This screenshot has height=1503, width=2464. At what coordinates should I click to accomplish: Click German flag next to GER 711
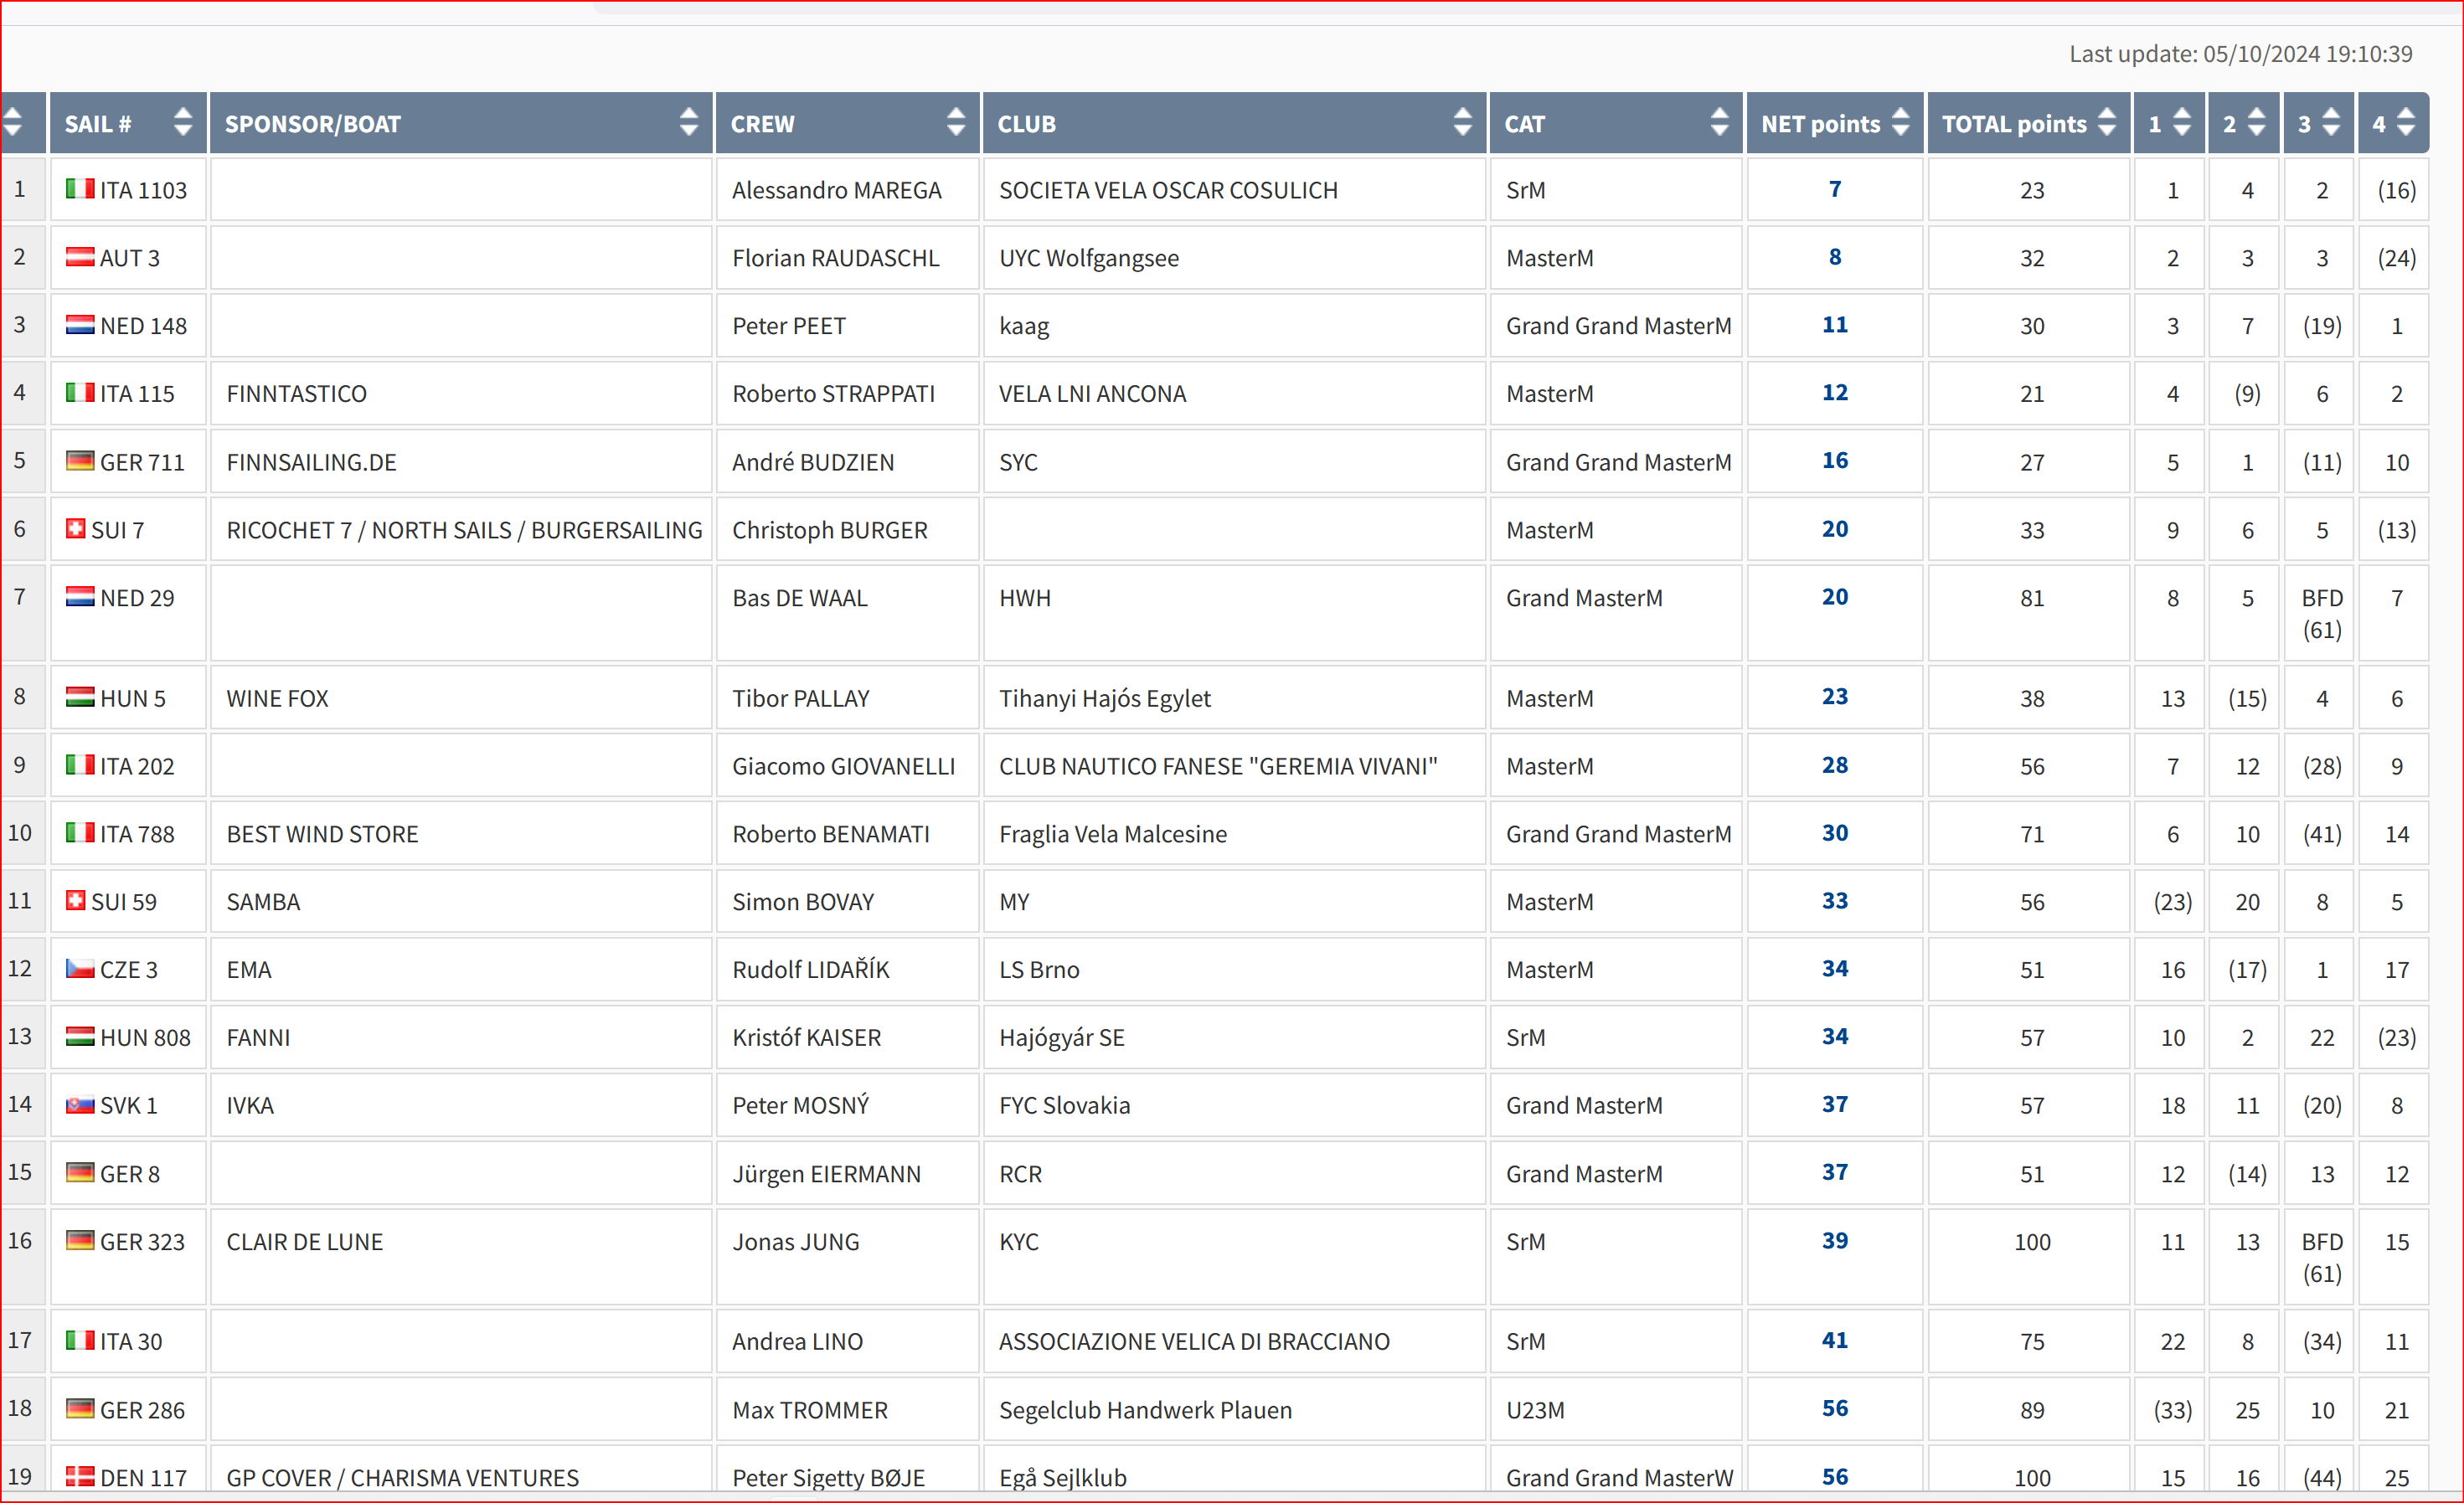(80, 460)
